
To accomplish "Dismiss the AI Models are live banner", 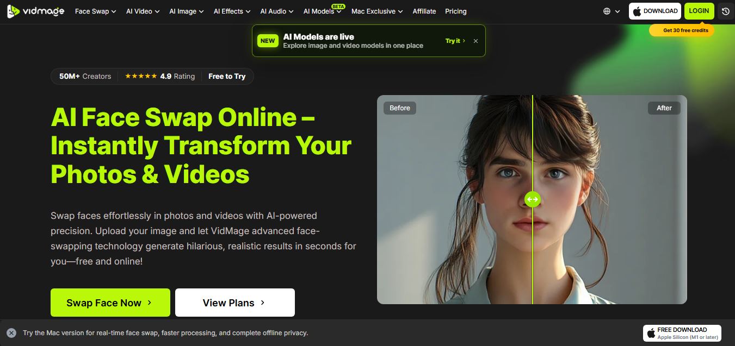I will point(475,41).
